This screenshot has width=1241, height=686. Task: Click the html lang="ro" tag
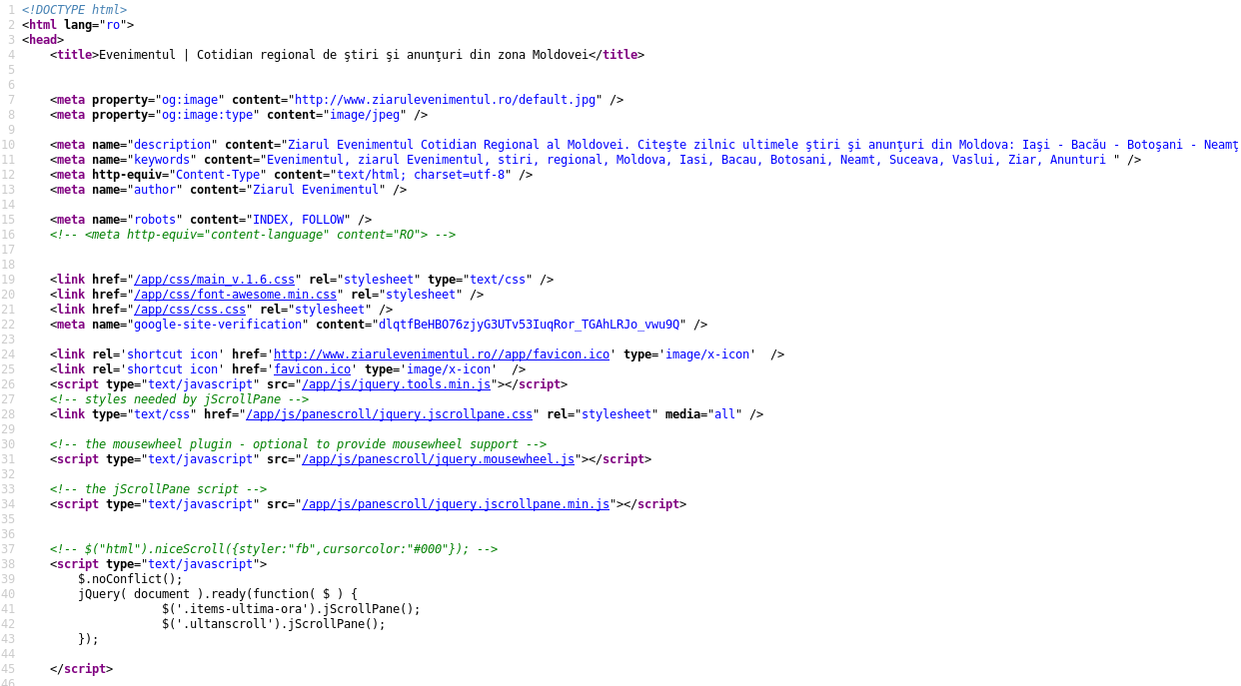click(x=78, y=25)
